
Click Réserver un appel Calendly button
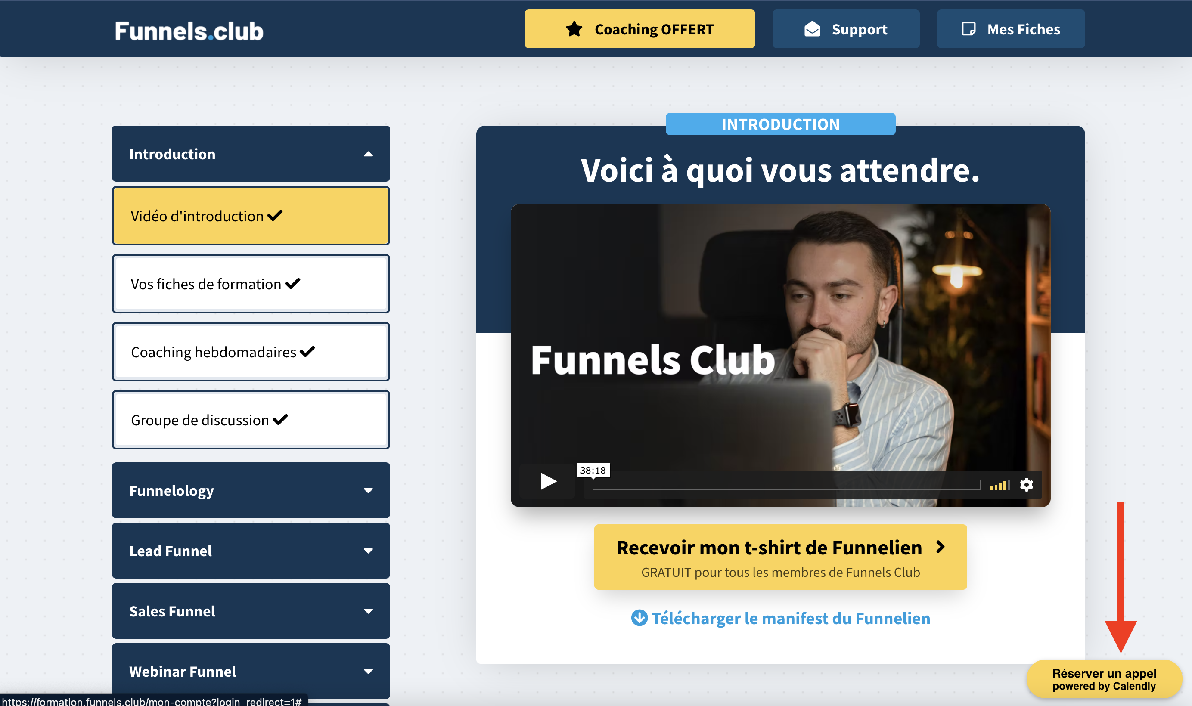point(1103,679)
